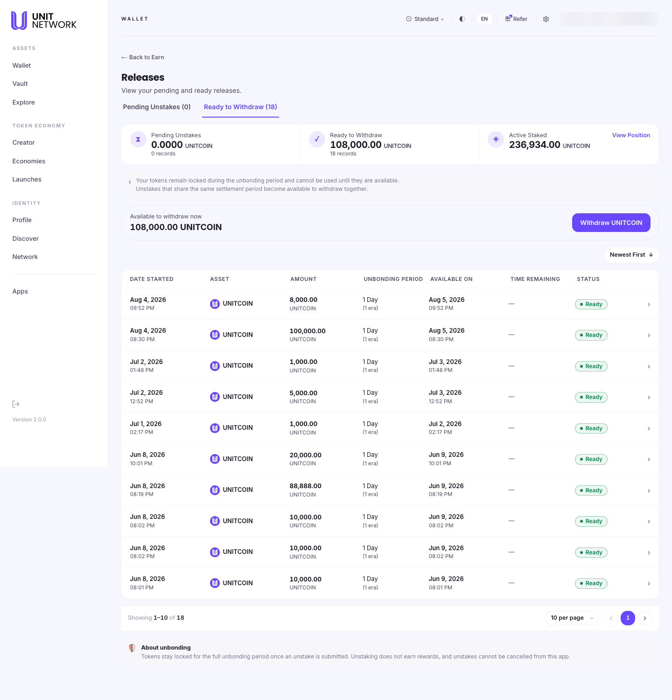Select page 1 in pagination

tap(628, 618)
